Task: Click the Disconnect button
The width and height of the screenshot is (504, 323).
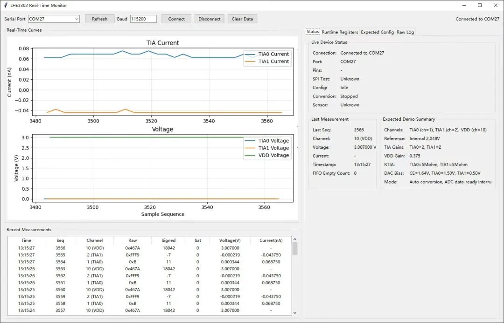Action: click(x=209, y=19)
